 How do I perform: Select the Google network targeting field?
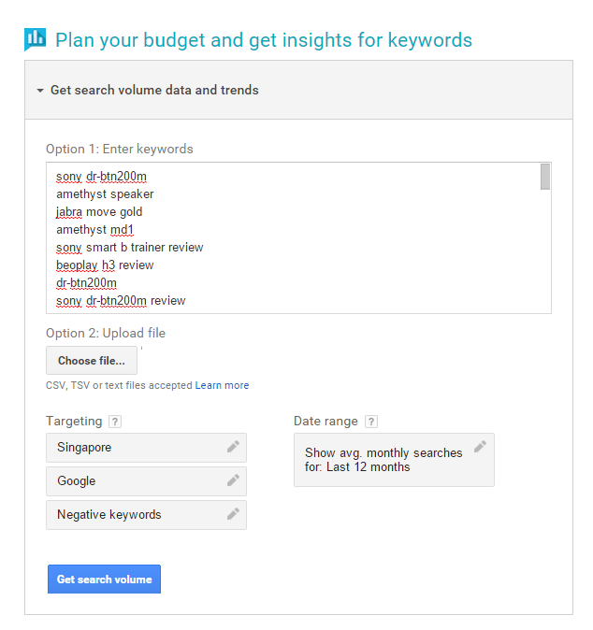point(146,481)
